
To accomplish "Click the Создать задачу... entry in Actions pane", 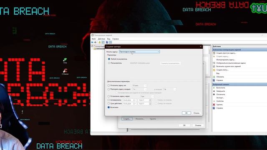I will click(223, 56).
